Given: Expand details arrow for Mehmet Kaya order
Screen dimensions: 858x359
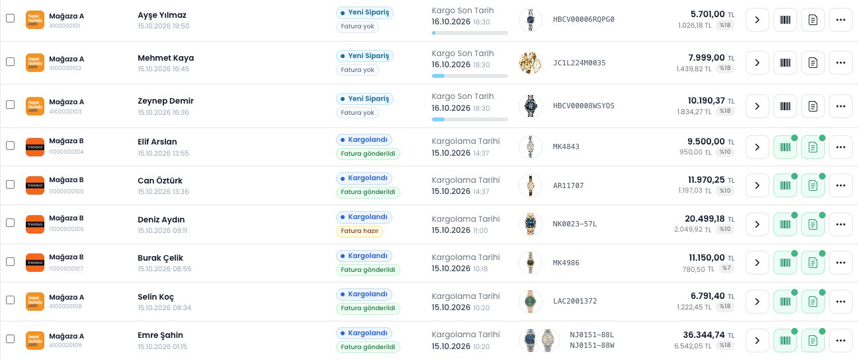Looking at the screenshot, I should pyautogui.click(x=757, y=63).
